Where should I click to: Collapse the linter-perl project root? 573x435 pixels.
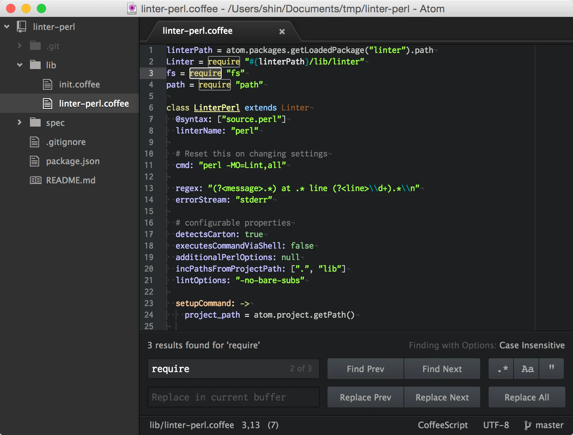7,26
